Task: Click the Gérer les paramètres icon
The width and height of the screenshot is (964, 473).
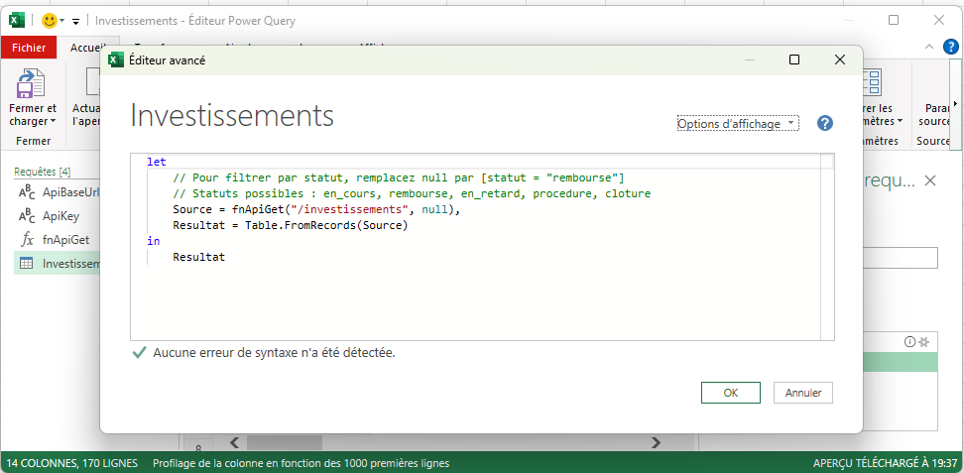Action: pyautogui.click(x=872, y=83)
